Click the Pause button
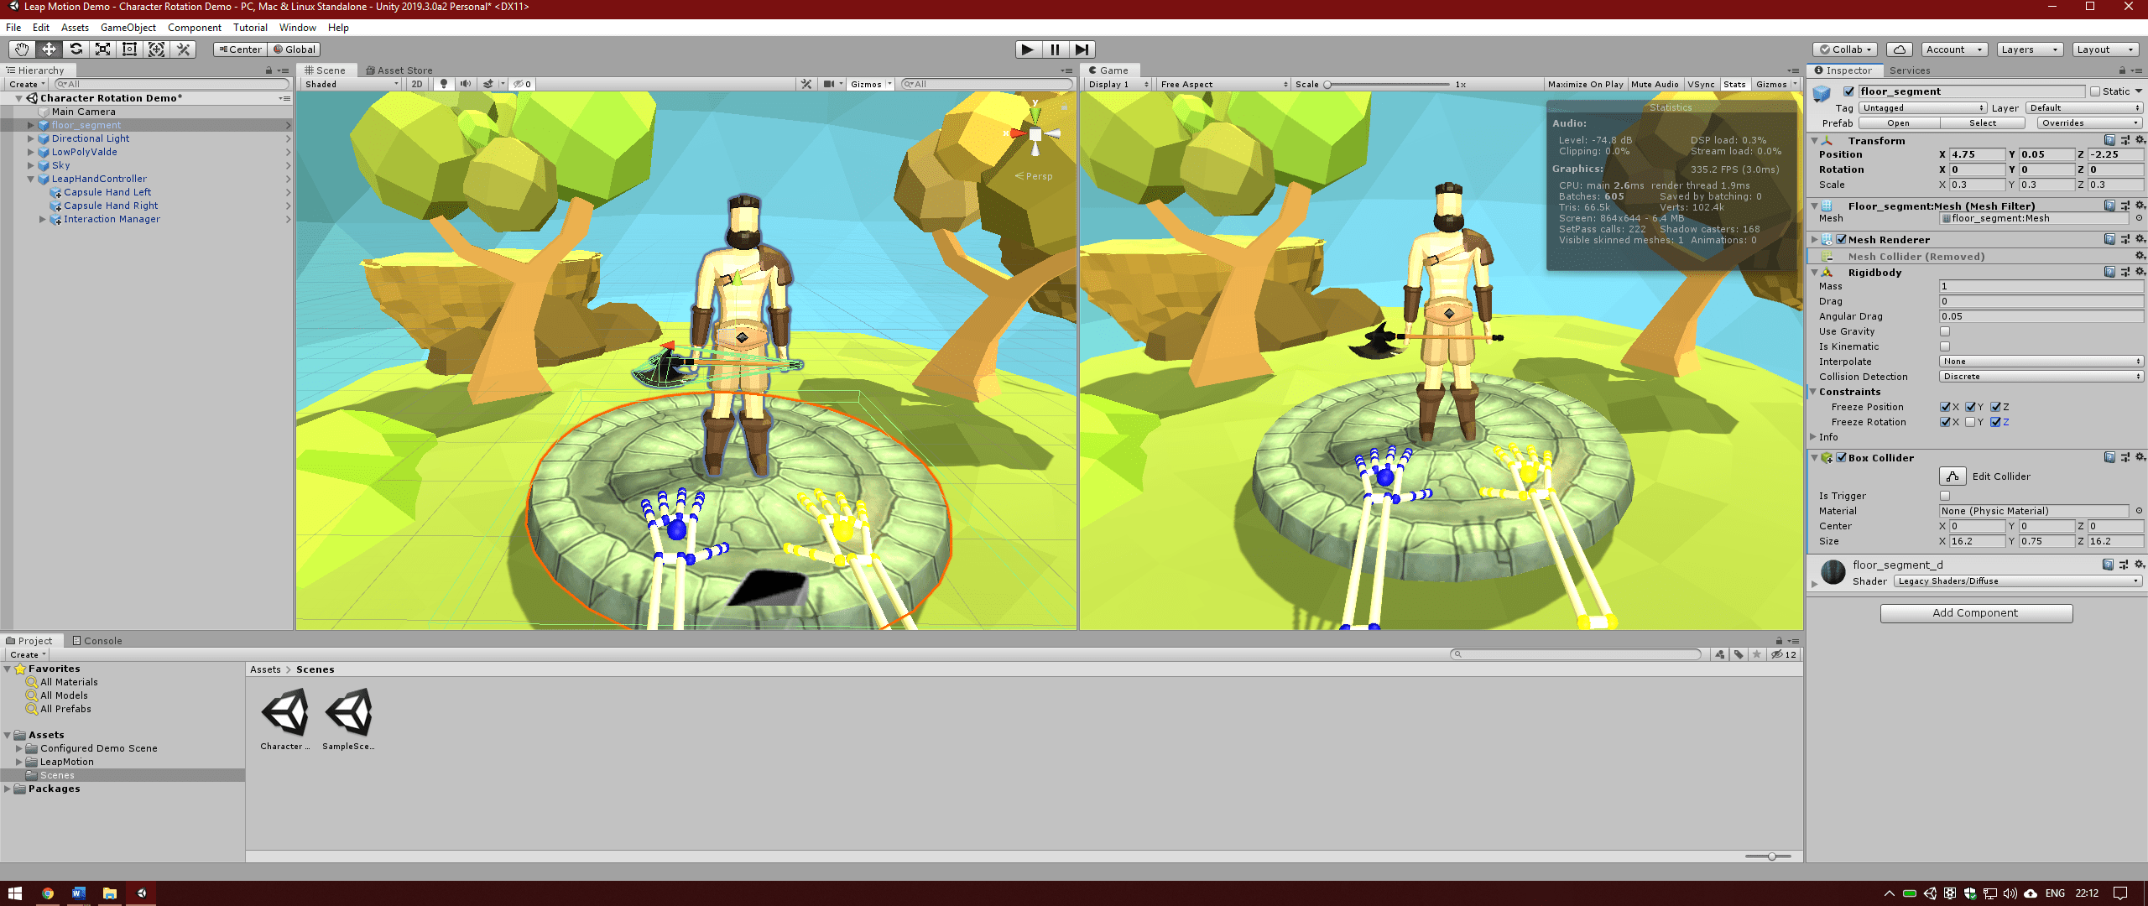Viewport: 2148px width, 906px height. coord(1055,49)
